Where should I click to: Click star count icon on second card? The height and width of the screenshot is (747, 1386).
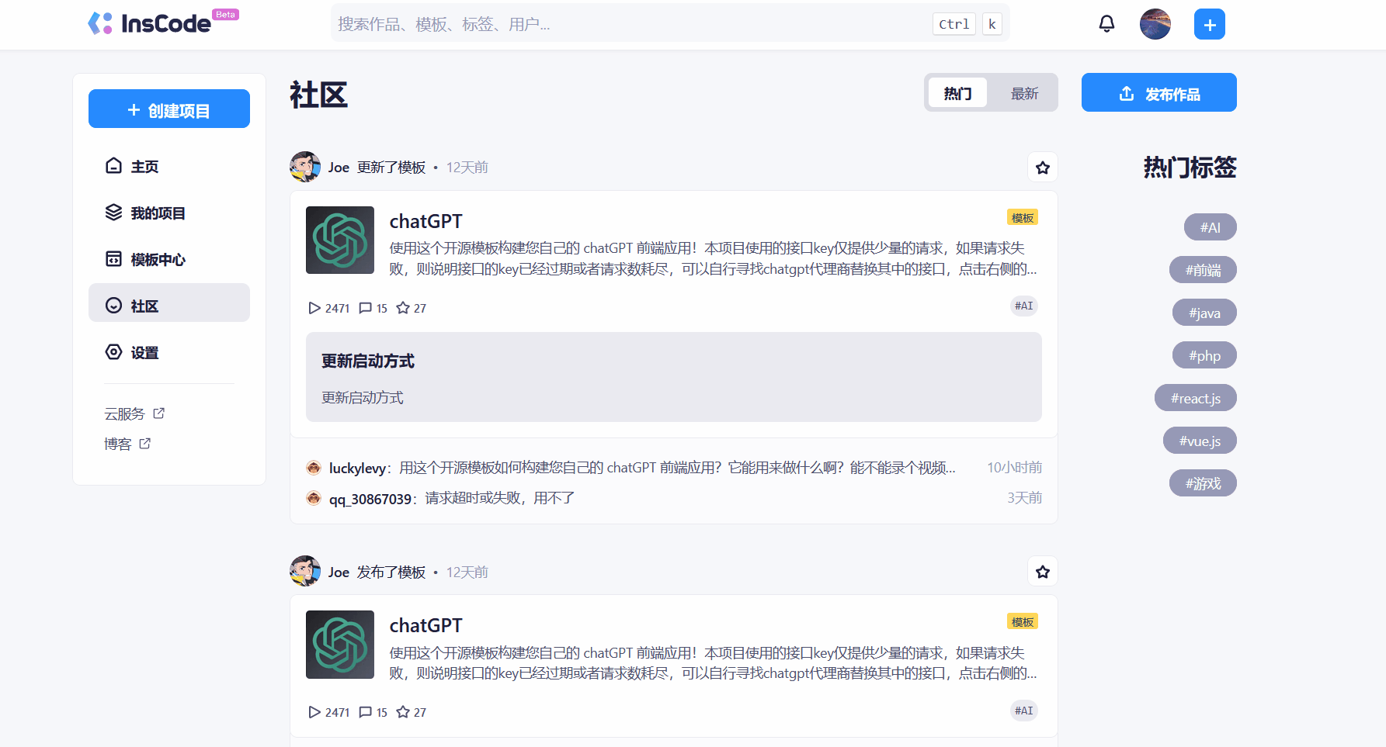(x=403, y=712)
